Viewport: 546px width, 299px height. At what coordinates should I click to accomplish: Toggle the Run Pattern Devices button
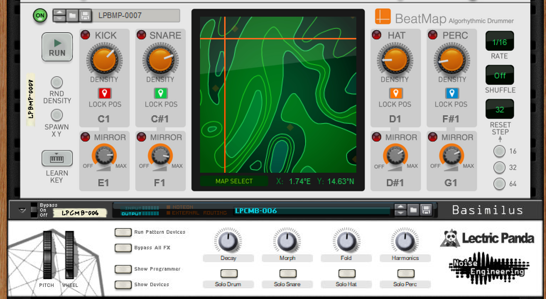(x=123, y=232)
